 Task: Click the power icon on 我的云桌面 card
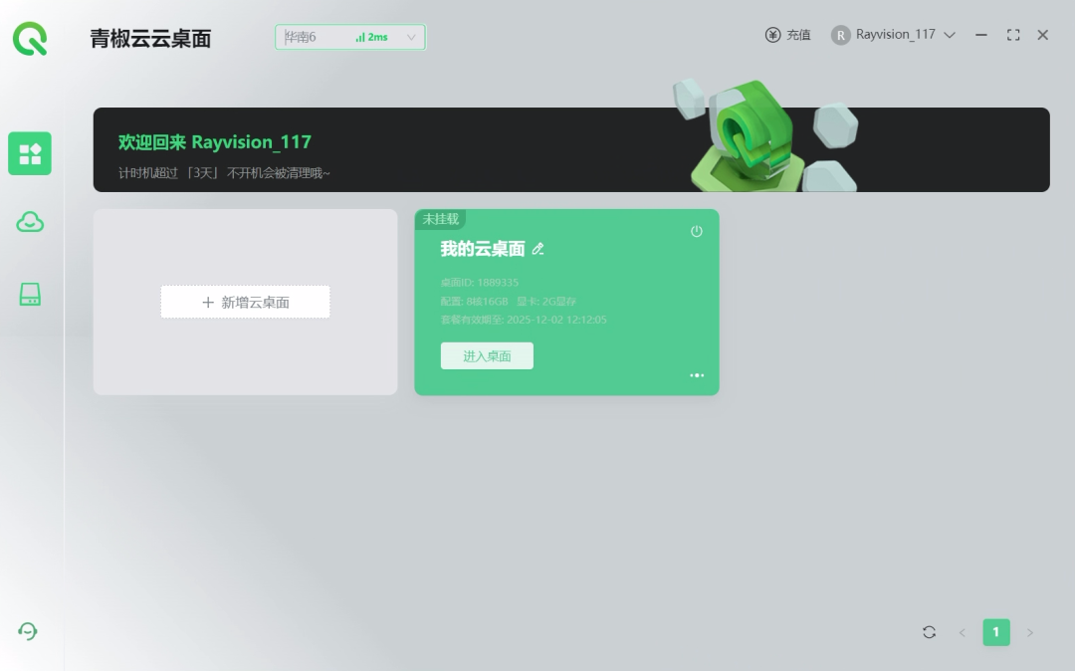pyautogui.click(x=697, y=232)
